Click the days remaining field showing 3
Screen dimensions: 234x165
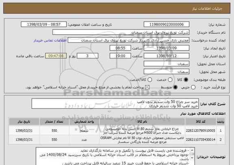(x=87, y=56)
